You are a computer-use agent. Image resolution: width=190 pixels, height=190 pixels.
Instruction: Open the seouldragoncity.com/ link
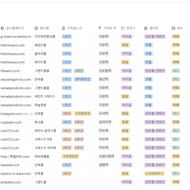[x=16, y=79]
